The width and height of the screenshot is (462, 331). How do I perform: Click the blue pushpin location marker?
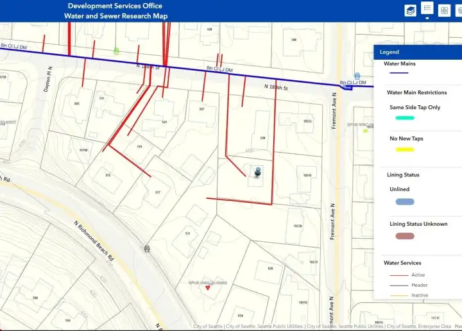tap(257, 173)
